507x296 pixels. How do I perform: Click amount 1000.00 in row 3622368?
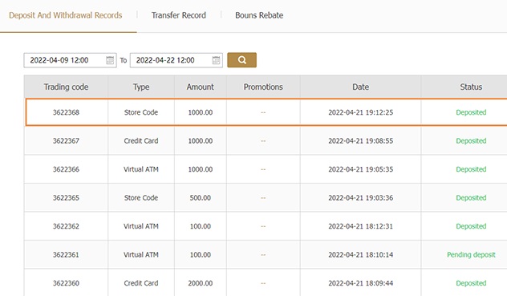point(200,112)
